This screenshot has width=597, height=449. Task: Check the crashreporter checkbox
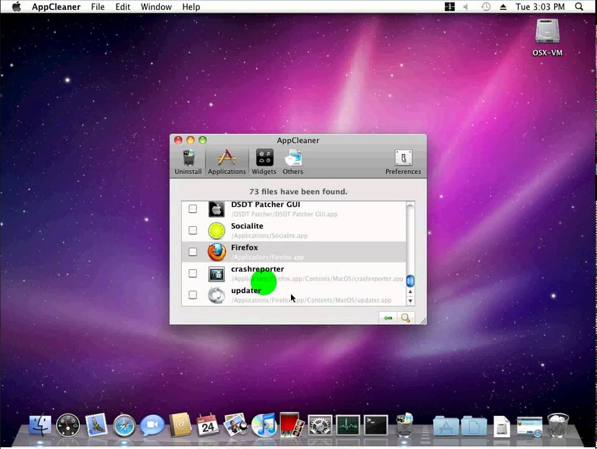(x=193, y=273)
